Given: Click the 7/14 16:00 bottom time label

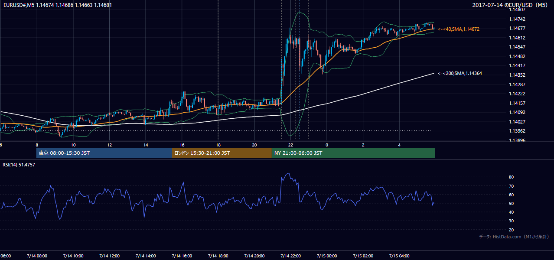Looking at the screenshot, I should pos(182,256).
